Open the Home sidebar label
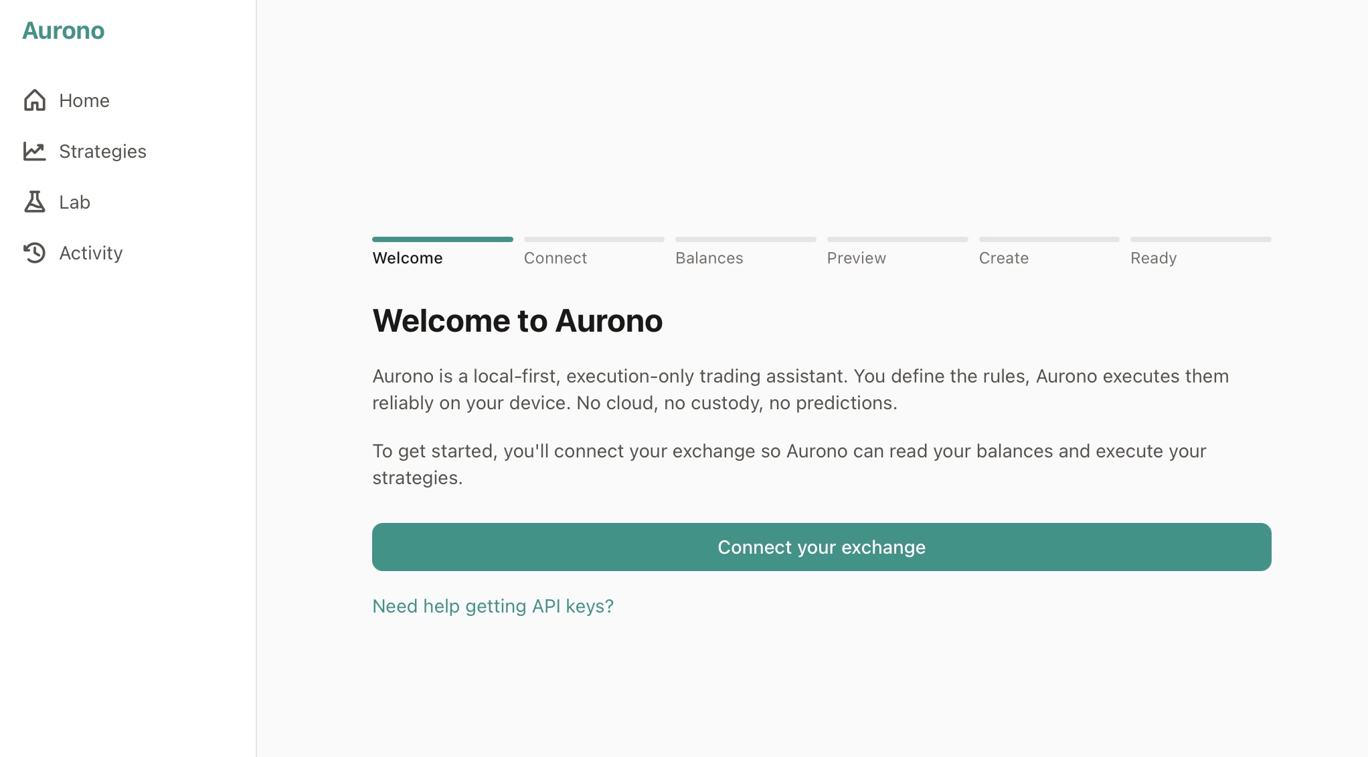 (x=84, y=100)
